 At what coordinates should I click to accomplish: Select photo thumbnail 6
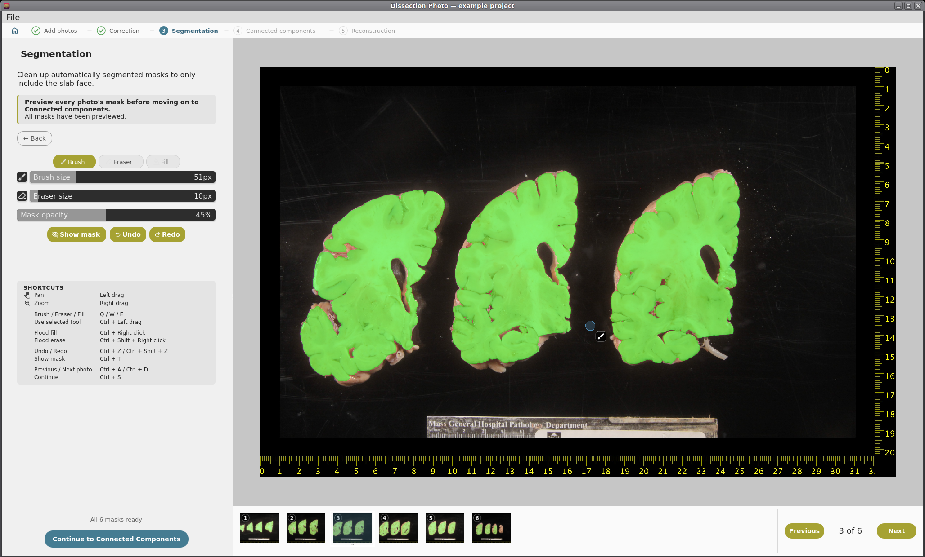(x=491, y=528)
